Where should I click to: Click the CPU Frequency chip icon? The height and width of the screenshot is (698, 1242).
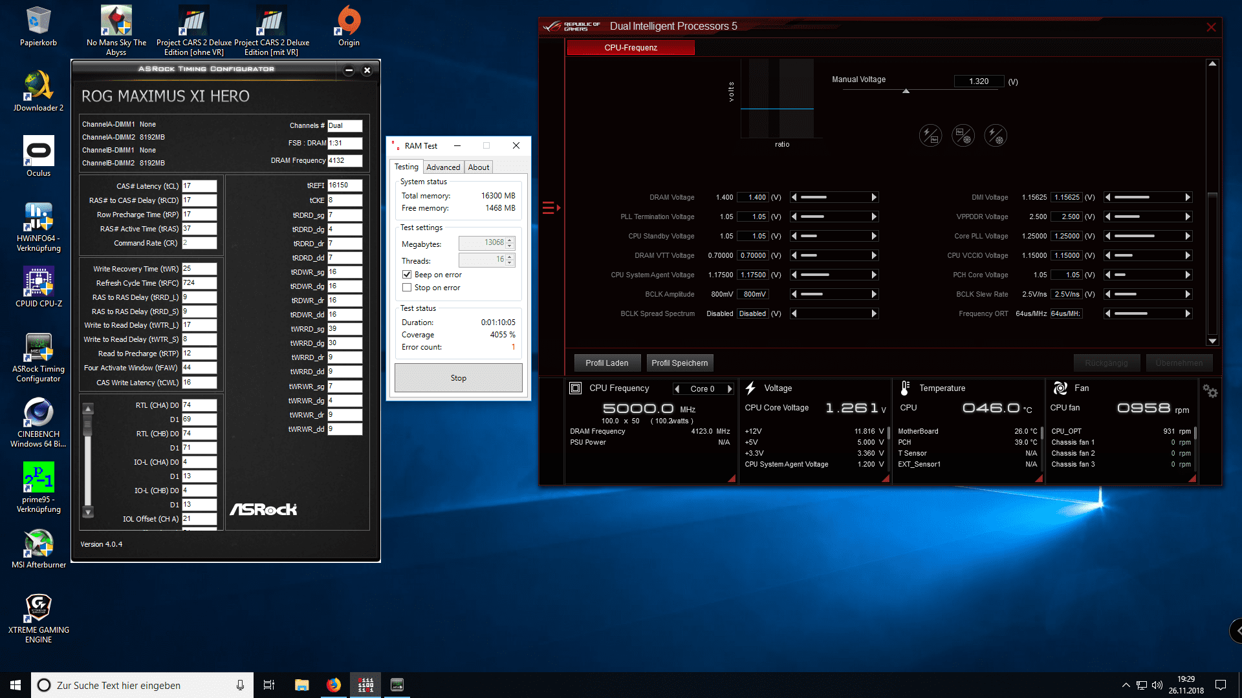tap(575, 388)
